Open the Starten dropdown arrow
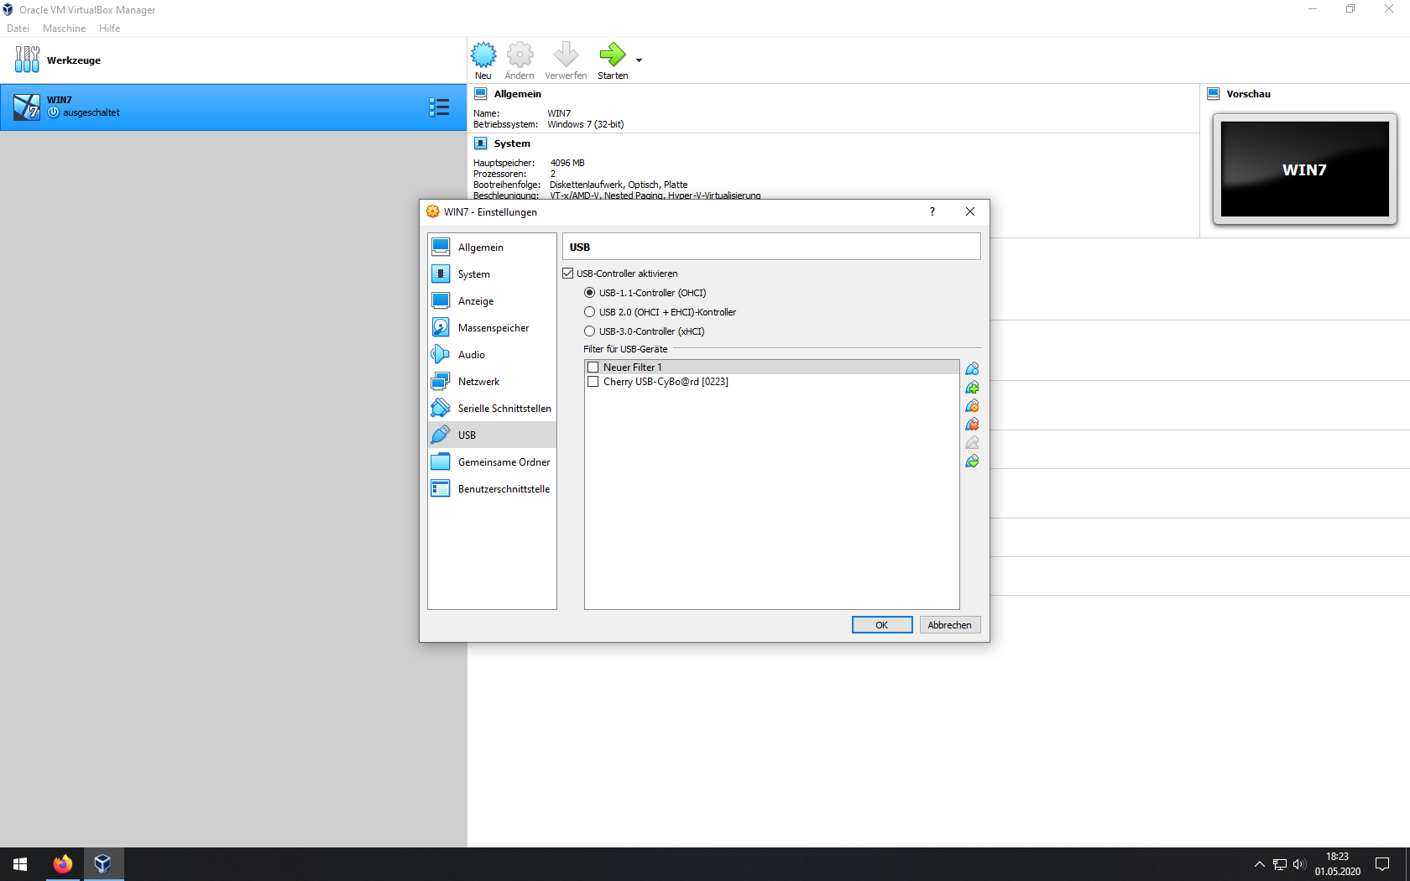The height and width of the screenshot is (881, 1410). click(639, 60)
